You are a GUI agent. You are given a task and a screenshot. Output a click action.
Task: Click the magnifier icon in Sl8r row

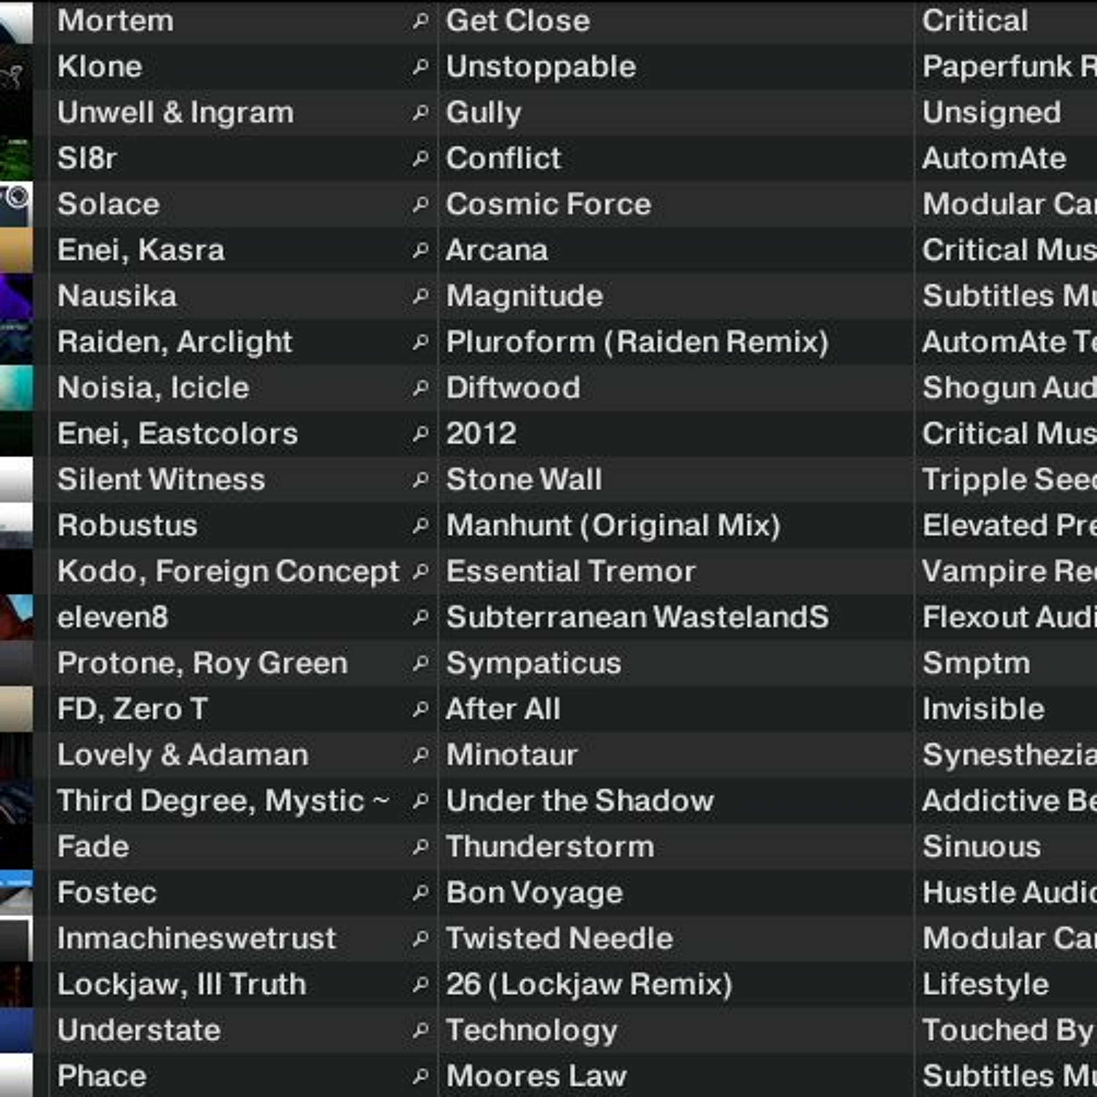pyautogui.click(x=420, y=158)
